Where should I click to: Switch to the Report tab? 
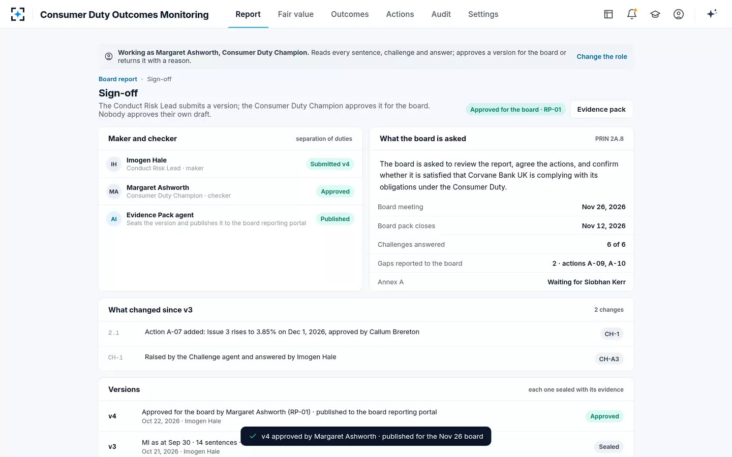coord(248,14)
